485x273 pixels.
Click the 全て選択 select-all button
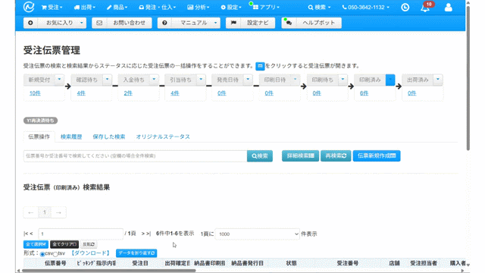[x=36, y=244]
